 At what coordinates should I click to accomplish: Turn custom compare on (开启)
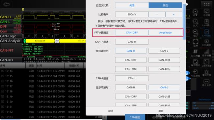(165, 5)
